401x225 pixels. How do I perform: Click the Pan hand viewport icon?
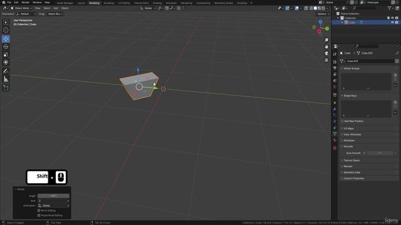click(x=326, y=47)
